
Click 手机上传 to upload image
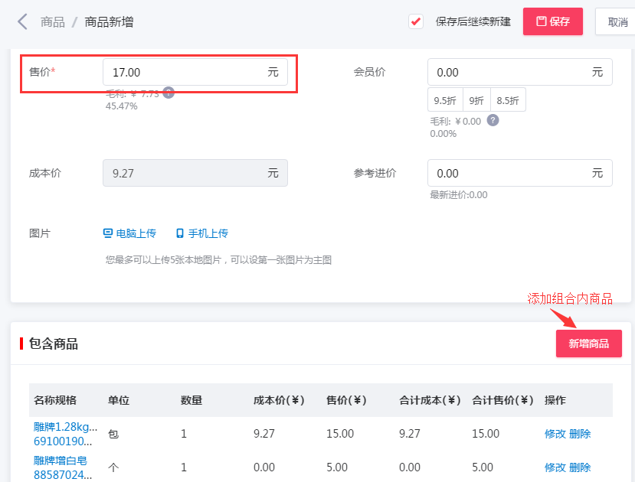click(x=202, y=233)
